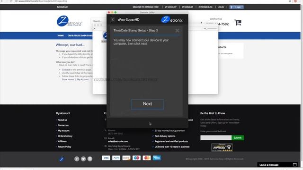Click the "Be the First to Know" heading
This screenshot has width=303, height=170.
coord(213,113)
